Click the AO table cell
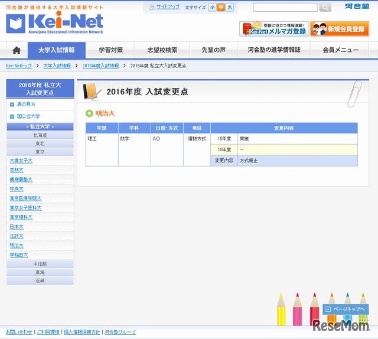Screen dimensions: 378x339 click(167, 149)
